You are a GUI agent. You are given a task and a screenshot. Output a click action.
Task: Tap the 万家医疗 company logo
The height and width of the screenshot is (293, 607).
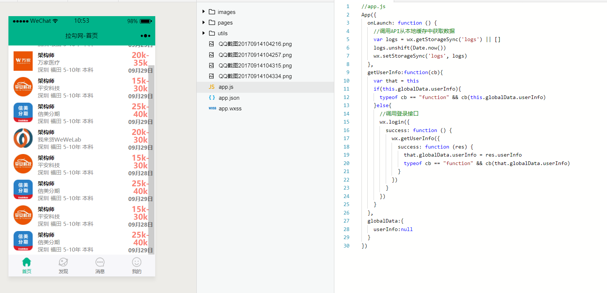tap(23, 61)
